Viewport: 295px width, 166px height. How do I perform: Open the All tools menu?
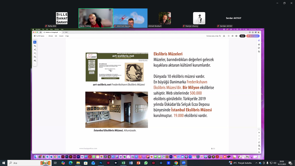51,36
